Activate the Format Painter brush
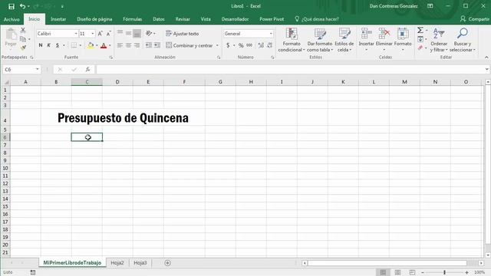The height and width of the screenshot is (276, 491). [x=23, y=48]
